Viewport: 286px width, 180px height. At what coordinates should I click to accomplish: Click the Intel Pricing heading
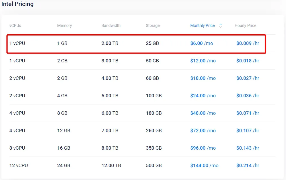click(x=17, y=4)
